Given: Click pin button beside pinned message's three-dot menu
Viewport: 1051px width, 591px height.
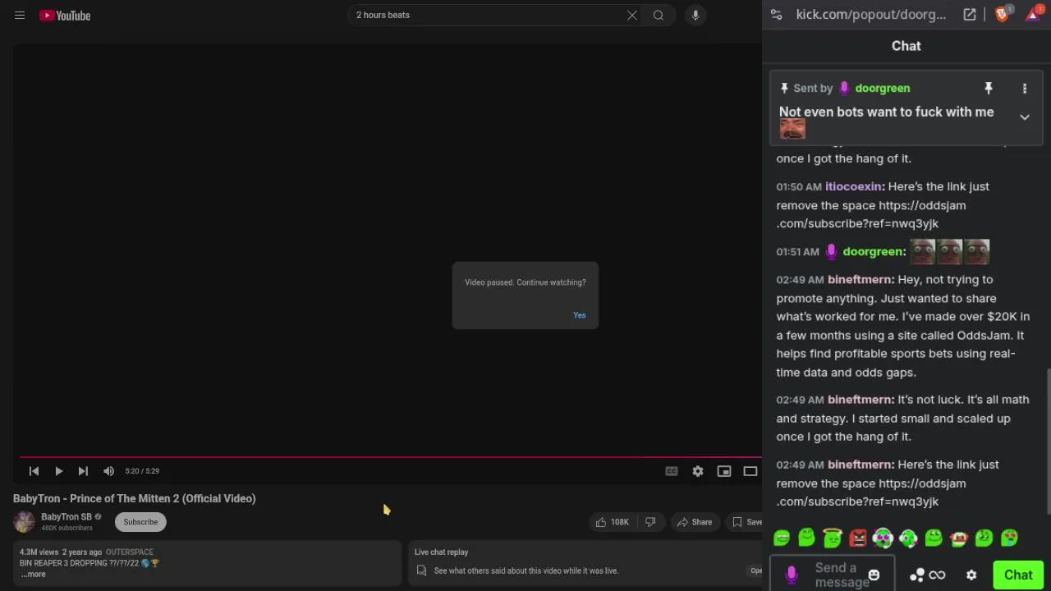Looking at the screenshot, I should click(x=989, y=88).
